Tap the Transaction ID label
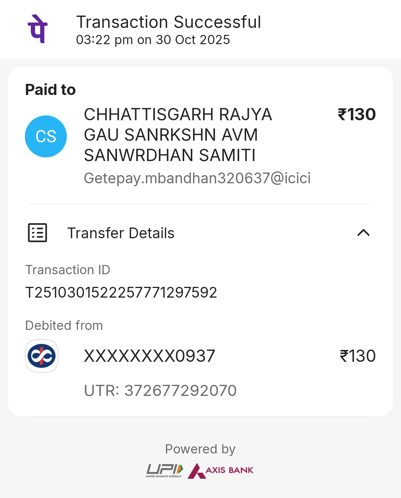The image size is (401, 498). point(68,270)
